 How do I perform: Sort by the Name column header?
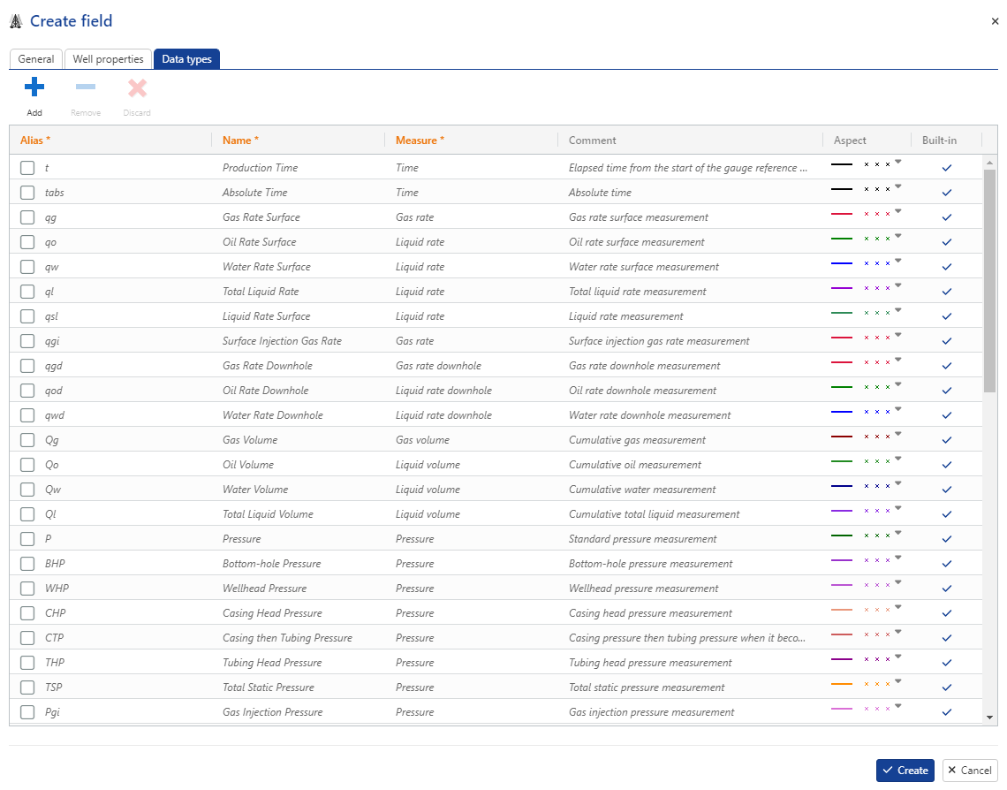[240, 140]
